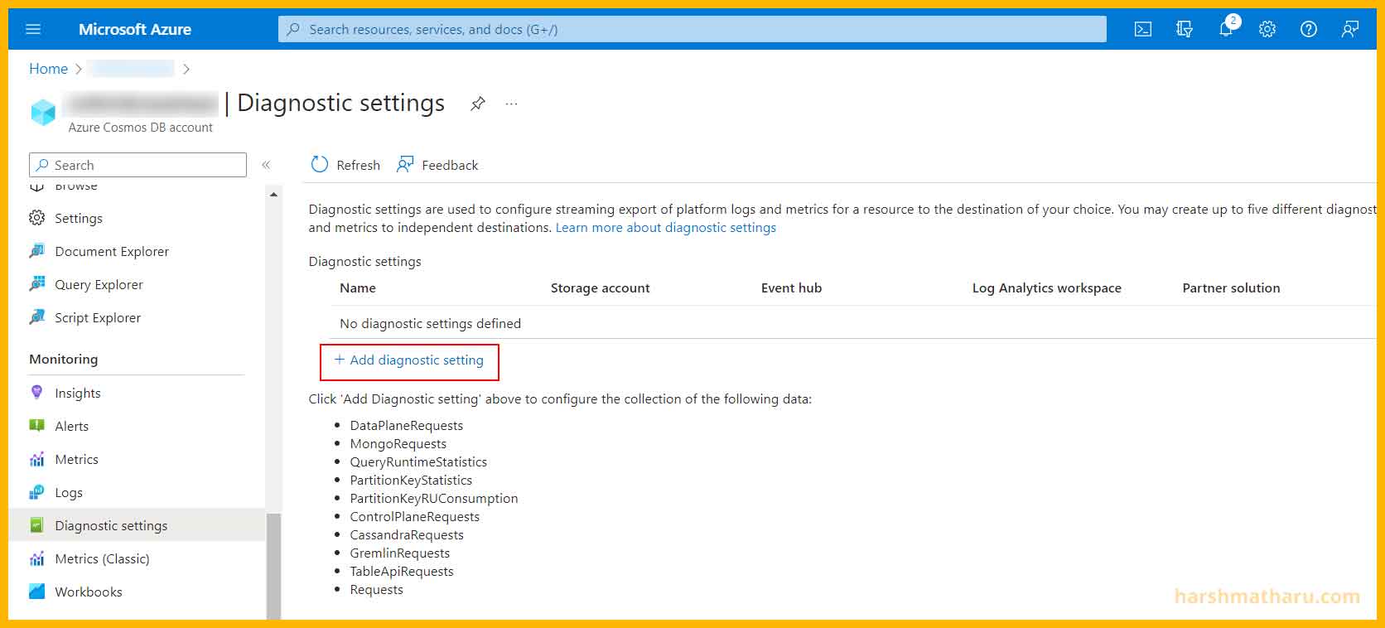Click the Azure Cosmos DB resource icon
This screenshot has width=1385, height=628.
click(x=43, y=112)
